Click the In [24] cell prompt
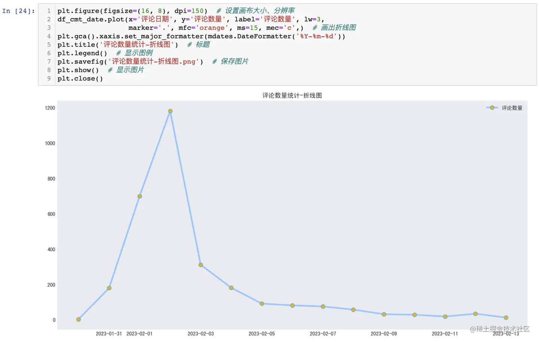539x342 pixels. 18,11
